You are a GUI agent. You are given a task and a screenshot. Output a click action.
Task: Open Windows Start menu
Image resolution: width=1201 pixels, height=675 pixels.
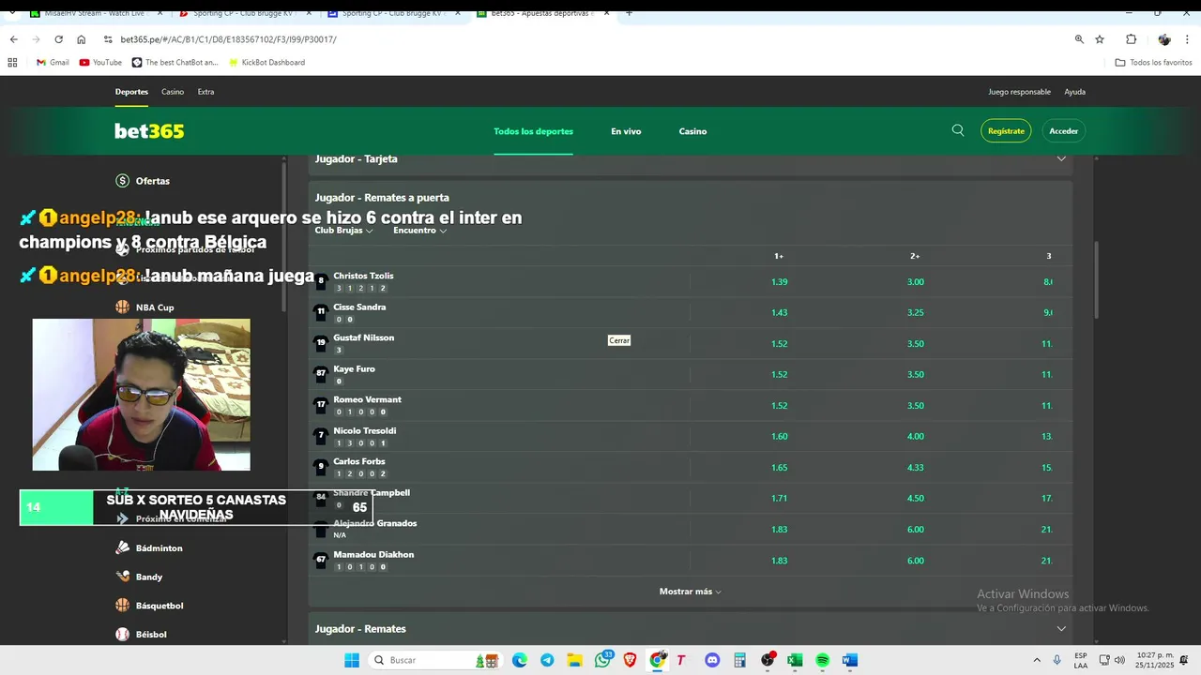point(352,660)
